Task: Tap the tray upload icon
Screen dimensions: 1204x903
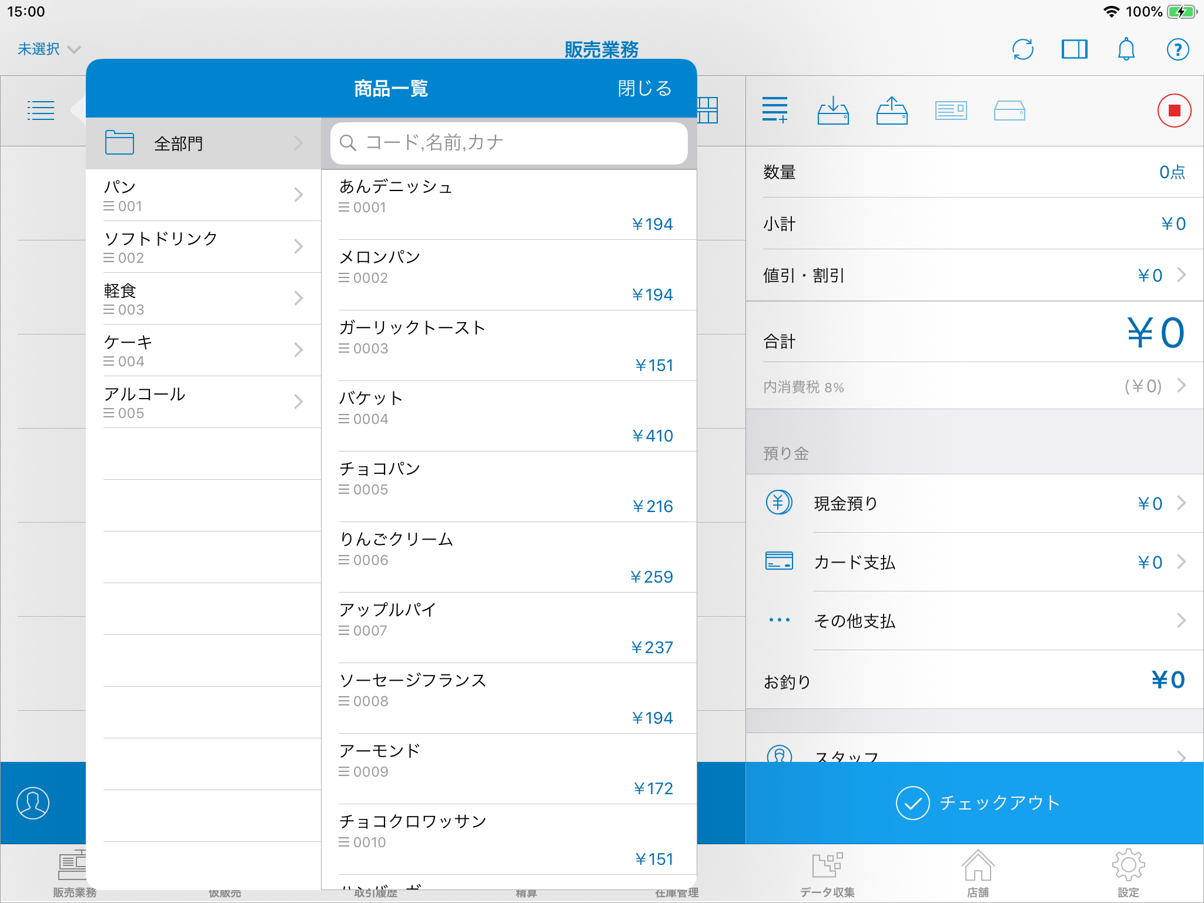Action: [892, 110]
